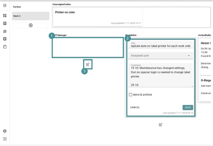Click the Unassigned notes heading

pyautogui.click(x=62, y=4)
